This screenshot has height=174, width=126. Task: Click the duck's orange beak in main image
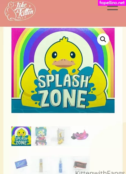(64, 63)
